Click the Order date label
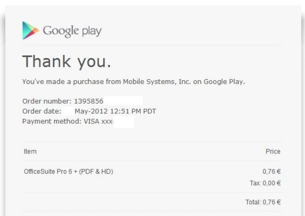Image resolution: width=305 pixels, height=216 pixels. [x=42, y=111]
